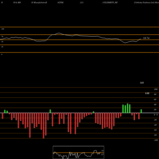
Task: Click the value 37 in the mini chart
Action: coord(102,155)
